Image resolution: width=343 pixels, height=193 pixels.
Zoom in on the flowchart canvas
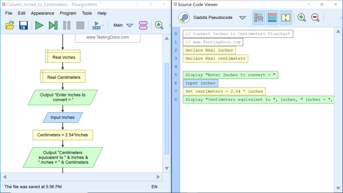[x=159, y=25]
